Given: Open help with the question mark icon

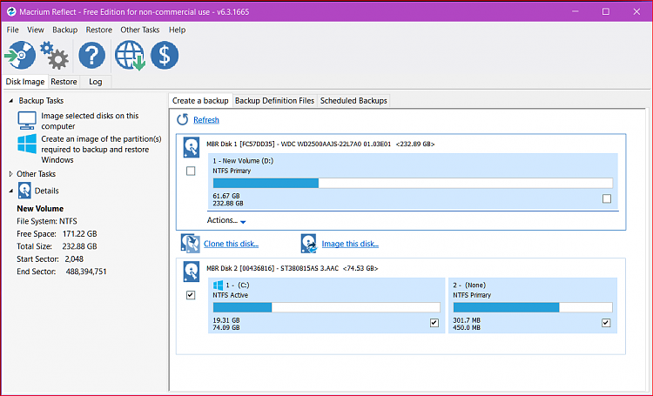Looking at the screenshot, I should (x=91, y=55).
